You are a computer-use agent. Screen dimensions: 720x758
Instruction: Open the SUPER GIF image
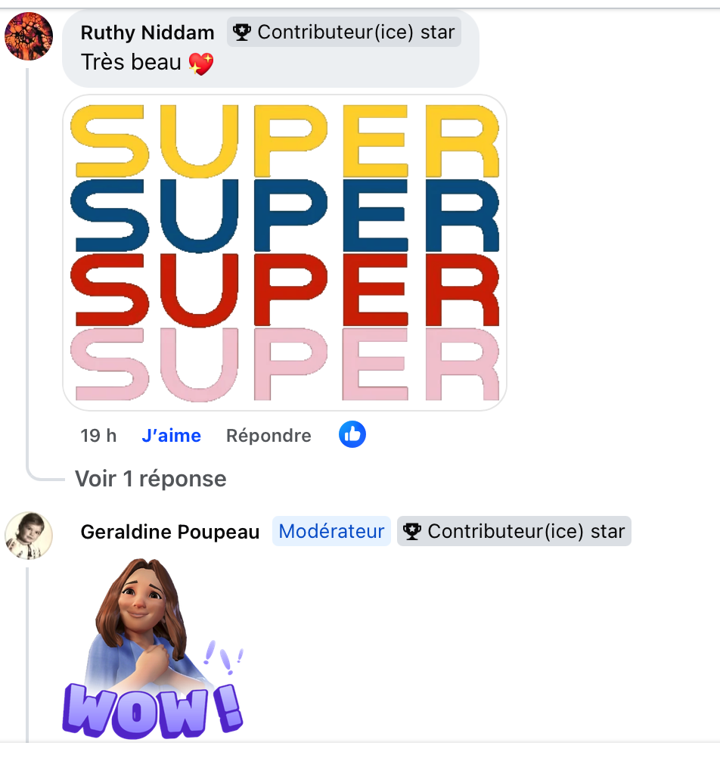point(284,253)
